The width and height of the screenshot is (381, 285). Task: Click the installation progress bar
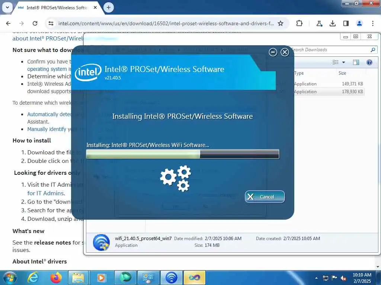[x=183, y=154]
